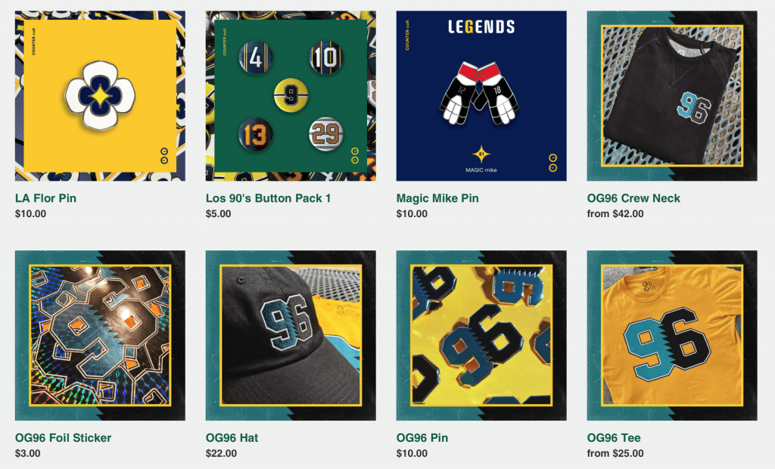The height and width of the screenshot is (469, 775).
Task: Click the Magic Mike Pin title link
Action: click(x=437, y=198)
